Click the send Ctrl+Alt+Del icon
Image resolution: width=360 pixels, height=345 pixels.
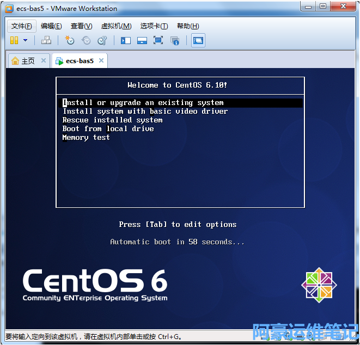pos(46,40)
